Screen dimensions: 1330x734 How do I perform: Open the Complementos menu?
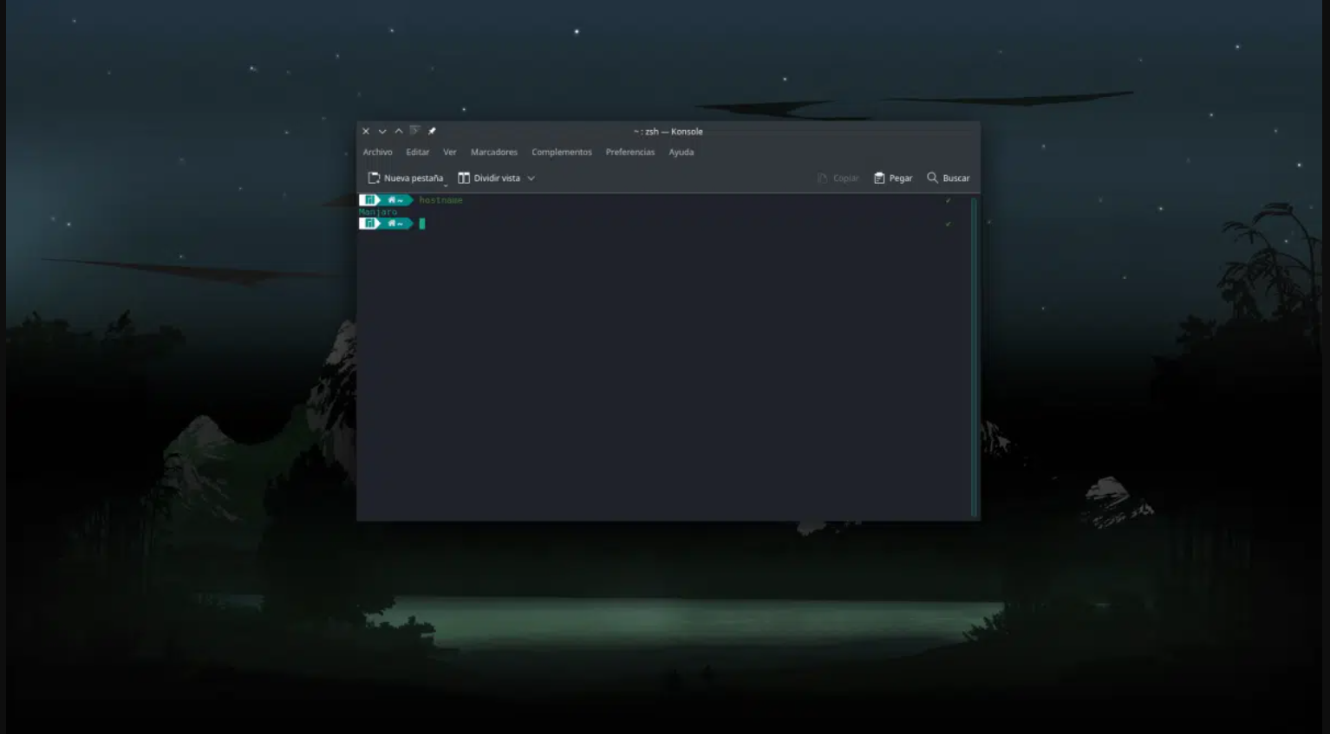tap(562, 153)
